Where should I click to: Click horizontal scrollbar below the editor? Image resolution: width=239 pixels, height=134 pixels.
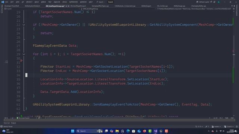pyautogui.click(x=119, y=120)
